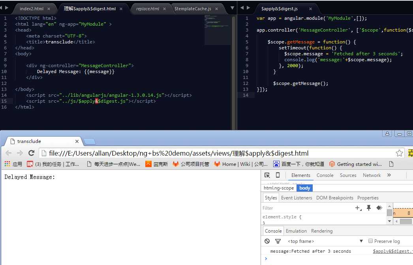Click the browser forward arrow

(20, 153)
